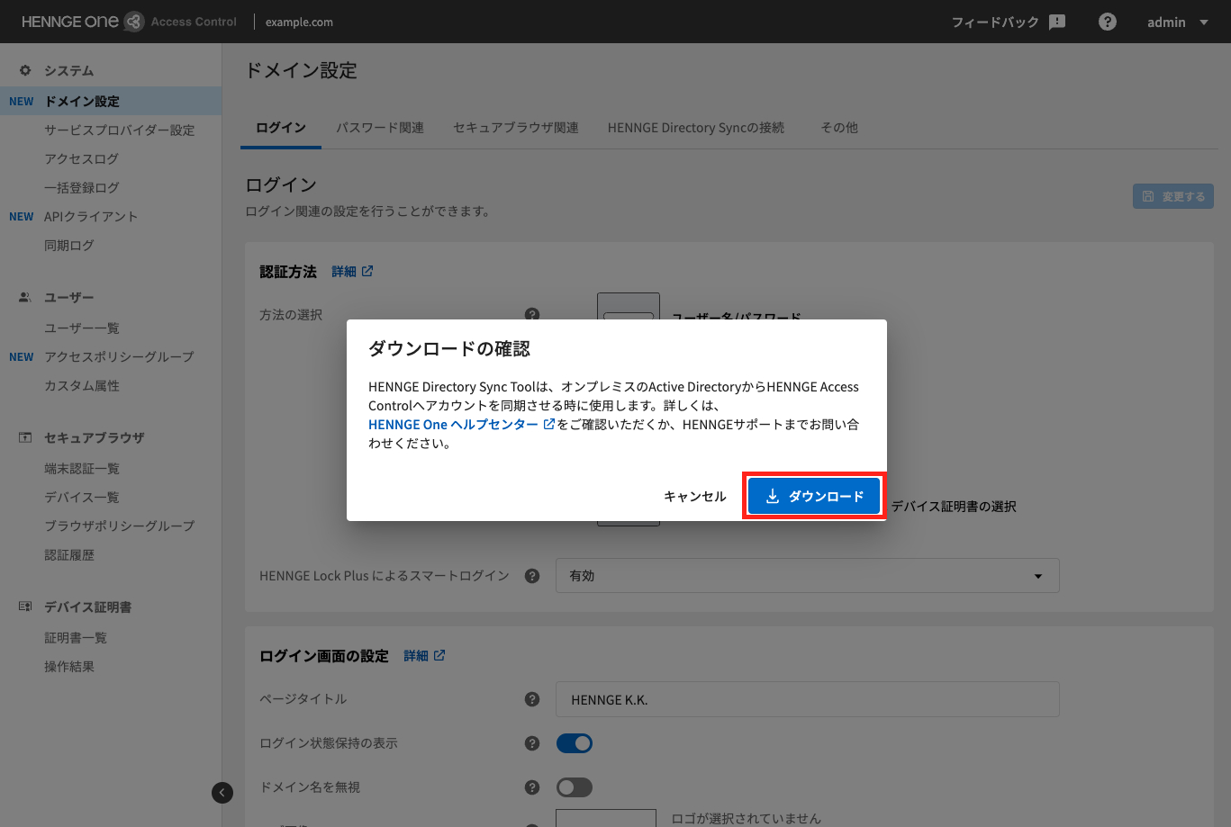Click help icon beside ログイン状態保持の表示
The height and width of the screenshot is (827, 1231).
coord(532,743)
